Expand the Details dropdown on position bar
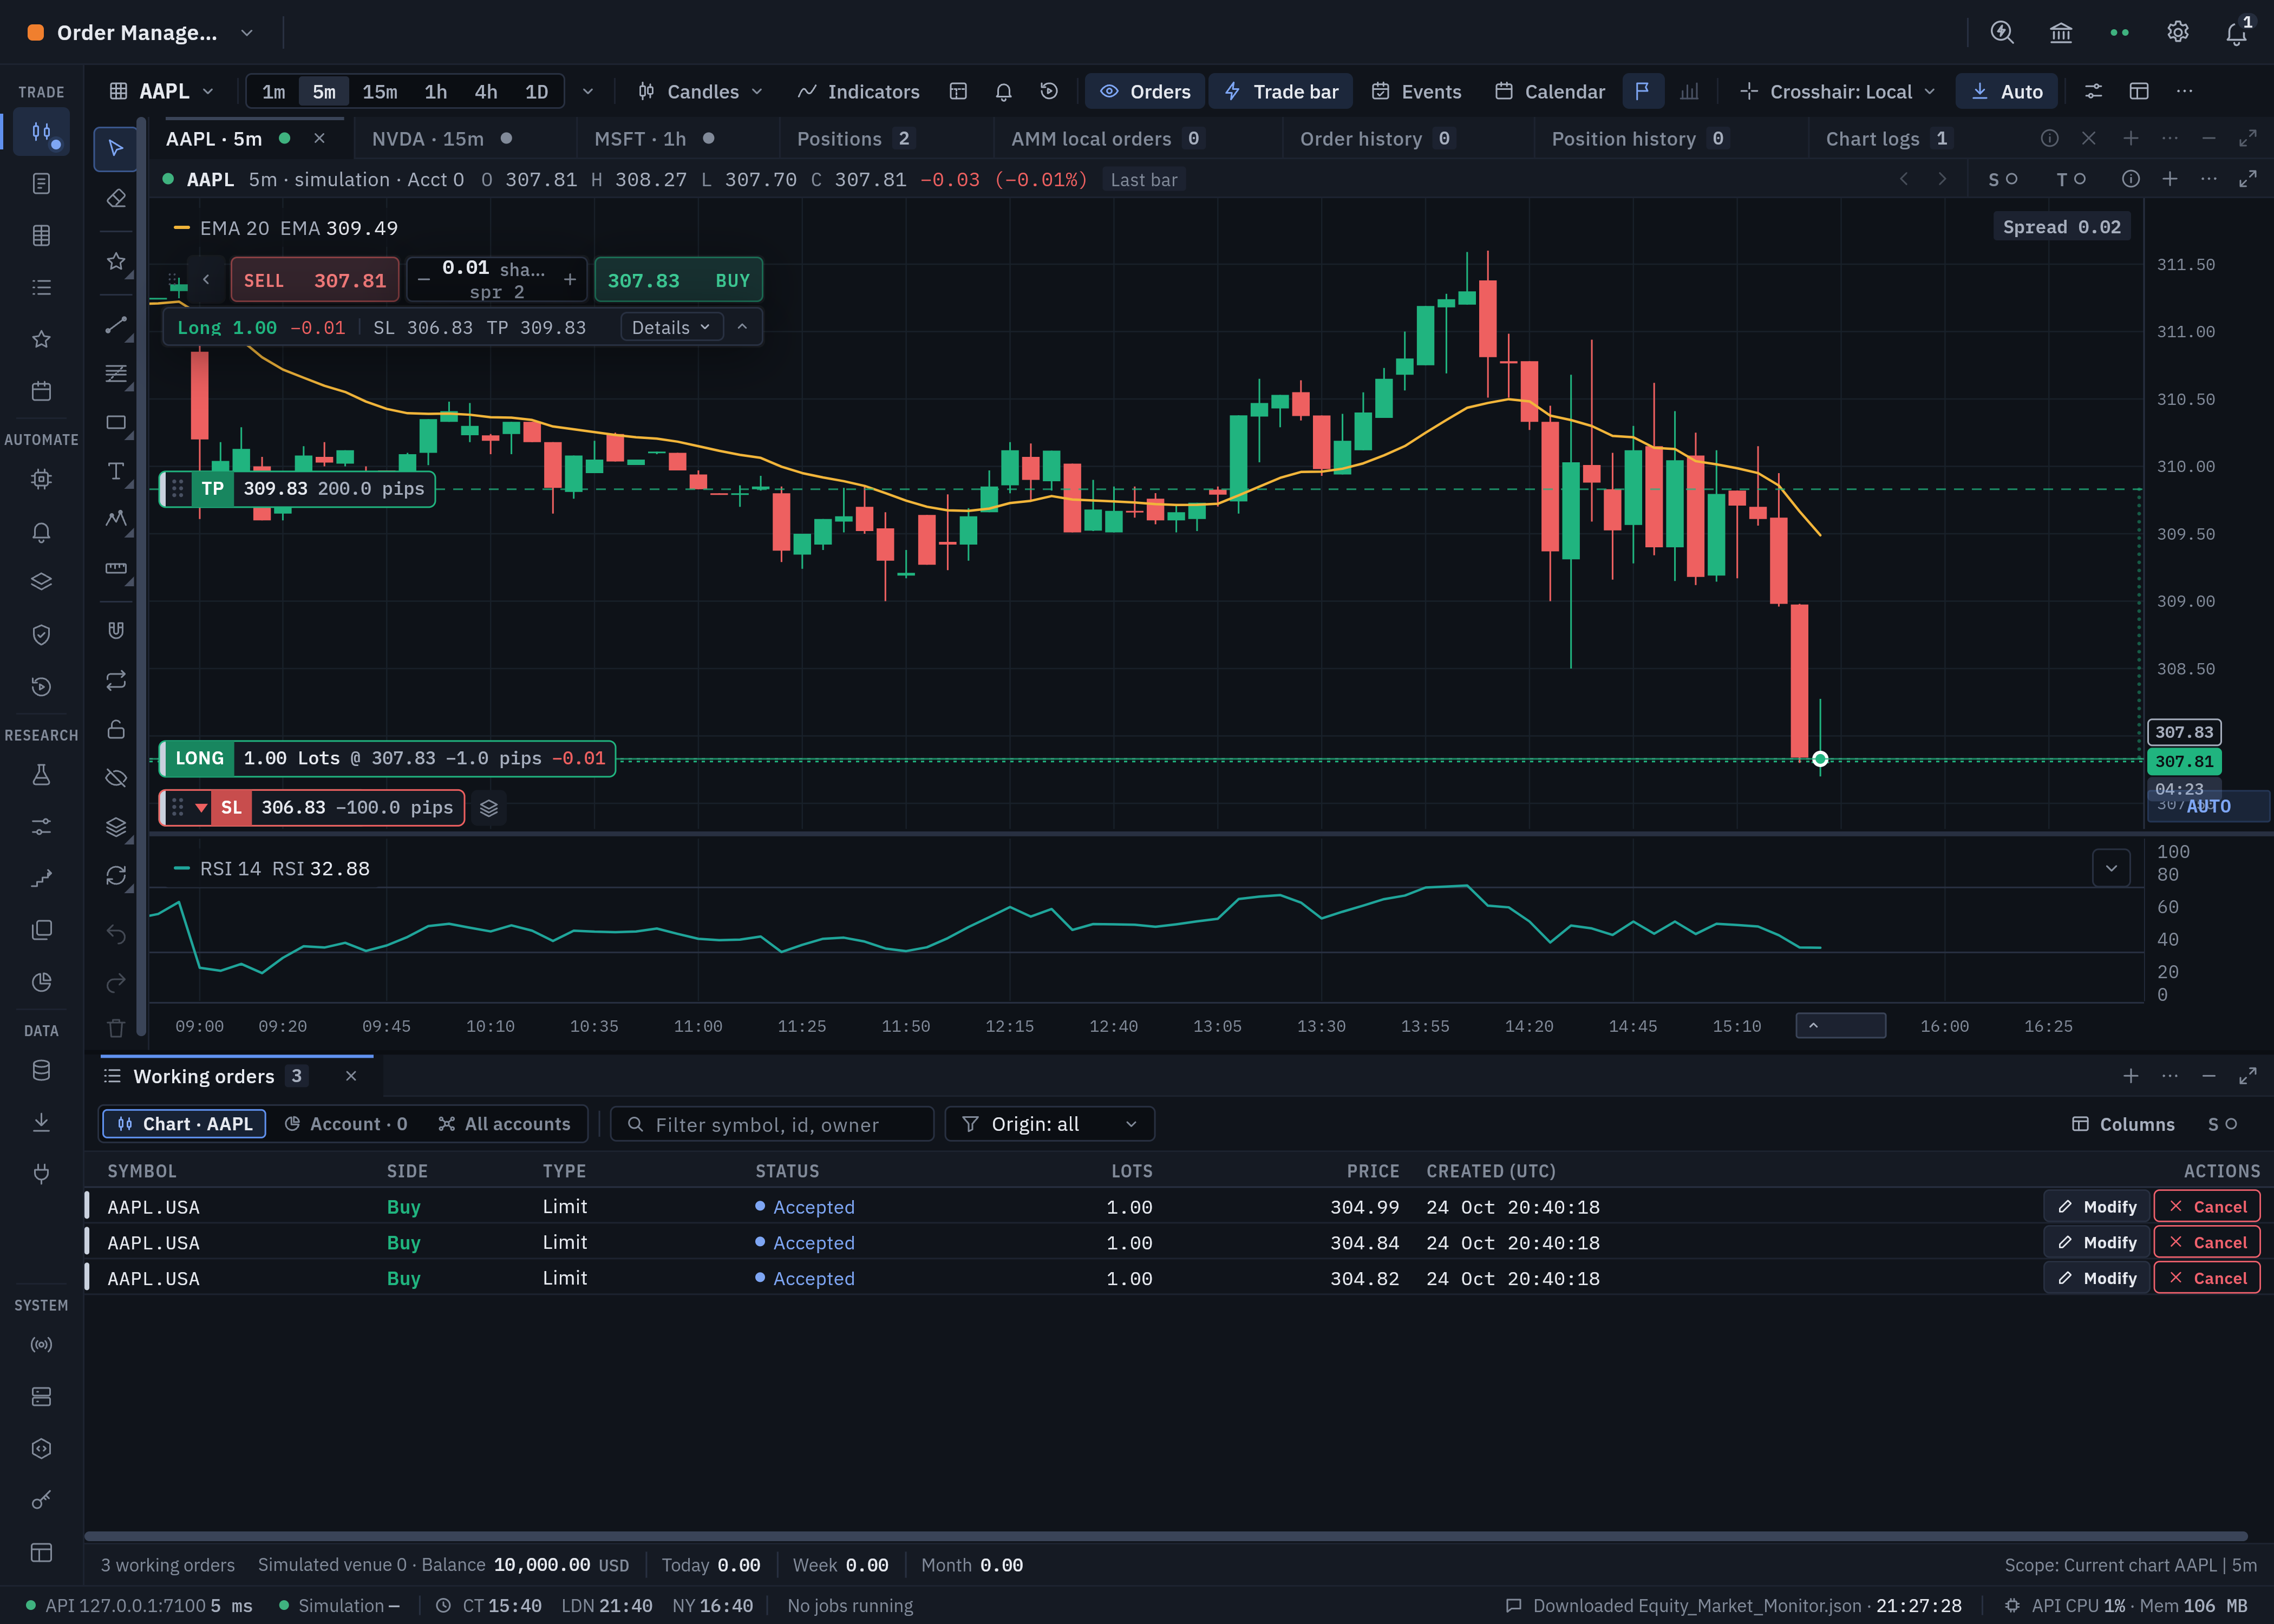Image resolution: width=2274 pixels, height=1624 pixels. (x=671, y=327)
